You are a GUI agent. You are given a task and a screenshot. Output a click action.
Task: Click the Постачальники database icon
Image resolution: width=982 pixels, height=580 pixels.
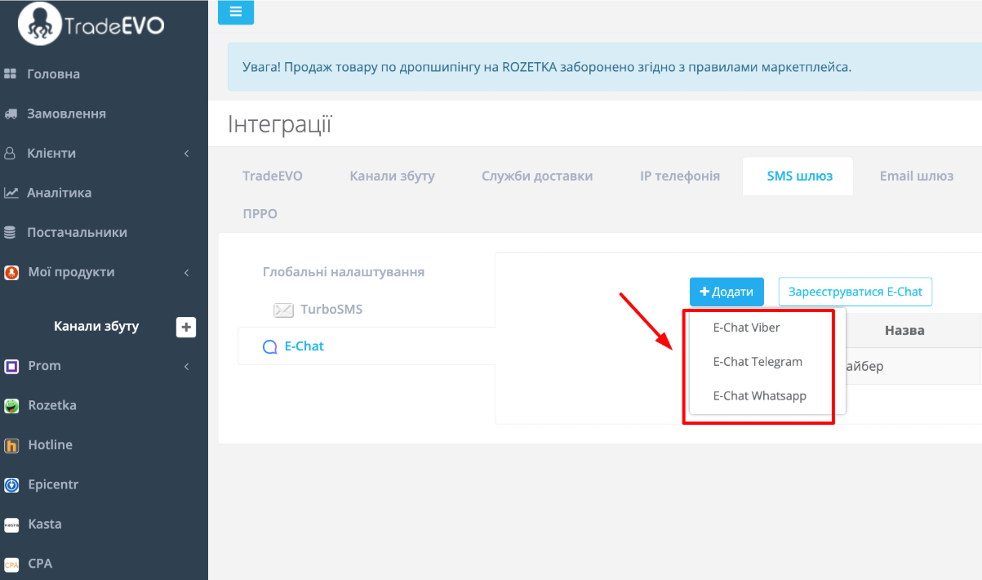(11, 233)
